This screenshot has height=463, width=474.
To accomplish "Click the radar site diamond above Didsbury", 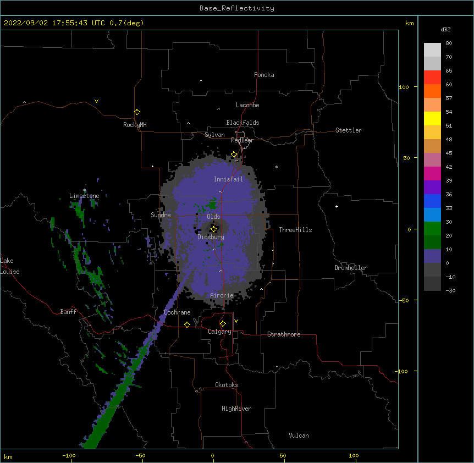I will pyautogui.click(x=213, y=229).
